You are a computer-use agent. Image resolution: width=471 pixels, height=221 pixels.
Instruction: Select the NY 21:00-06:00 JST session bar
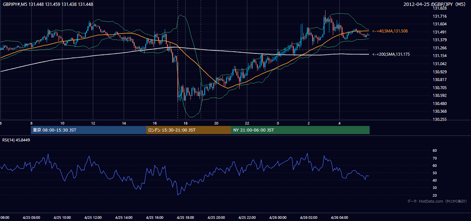coord(300,130)
